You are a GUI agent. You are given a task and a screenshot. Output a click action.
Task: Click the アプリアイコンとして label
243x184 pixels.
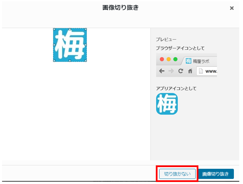(176, 89)
